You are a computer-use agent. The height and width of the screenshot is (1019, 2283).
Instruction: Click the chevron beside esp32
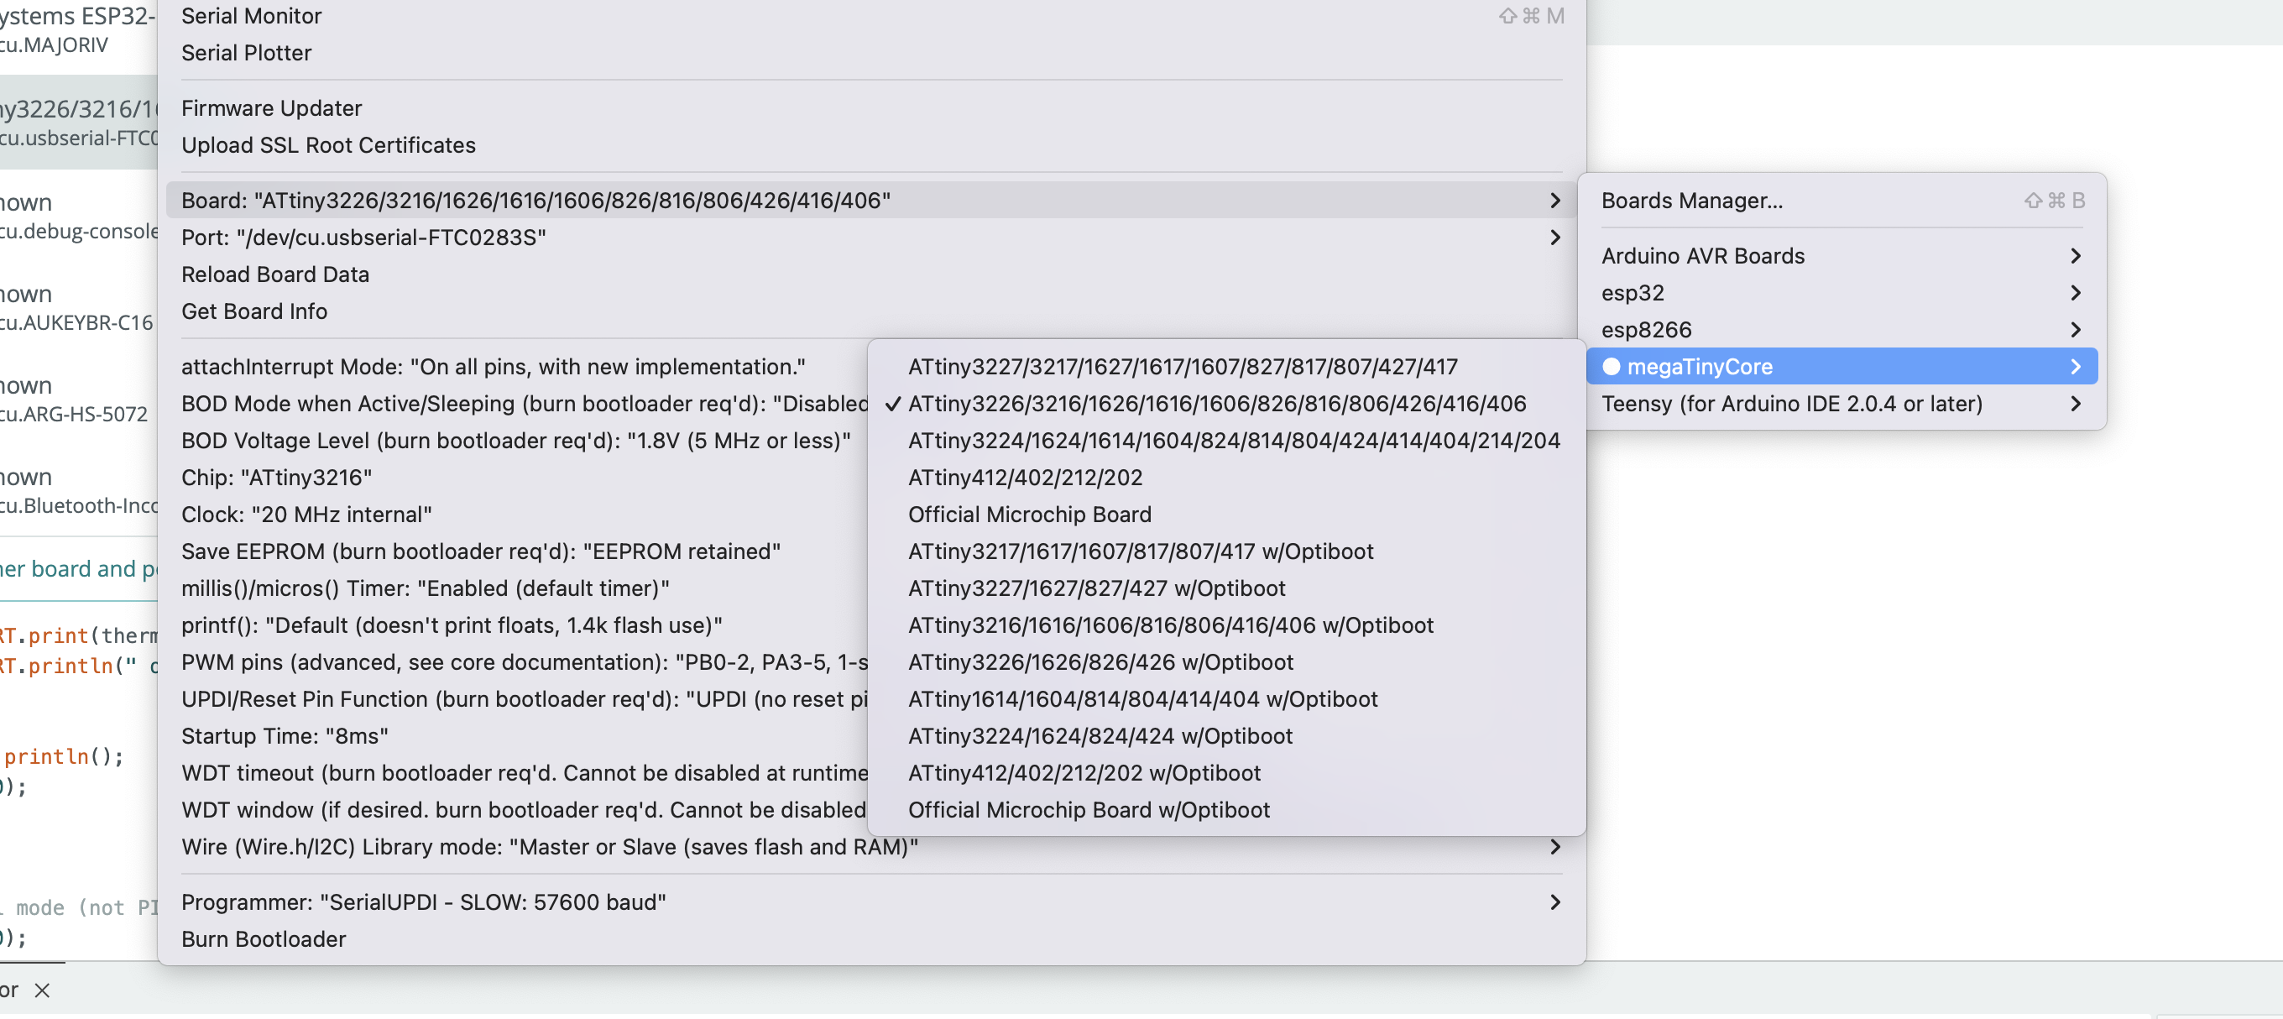pyautogui.click(x=2075, y=293)
